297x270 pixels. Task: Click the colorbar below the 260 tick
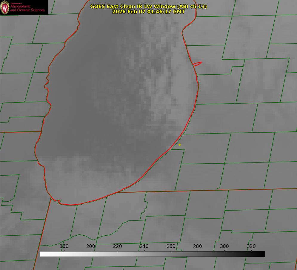point(171,254)
